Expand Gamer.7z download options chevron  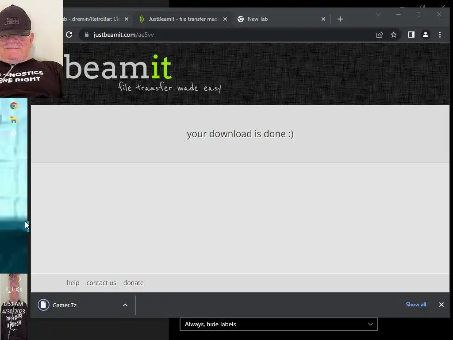125,305
